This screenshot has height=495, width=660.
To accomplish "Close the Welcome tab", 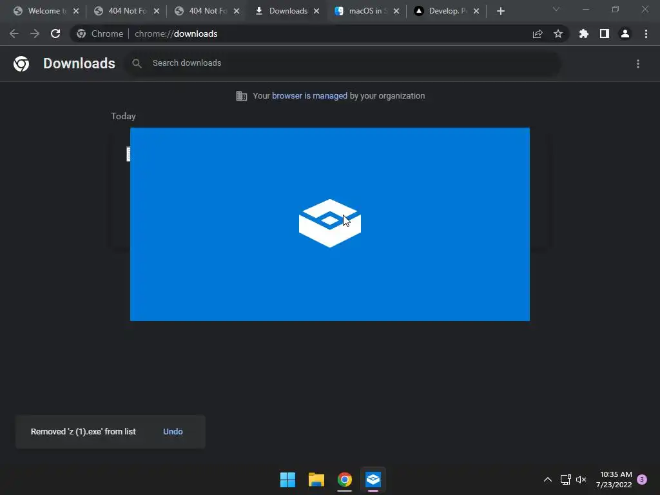I will coord(76,11).
